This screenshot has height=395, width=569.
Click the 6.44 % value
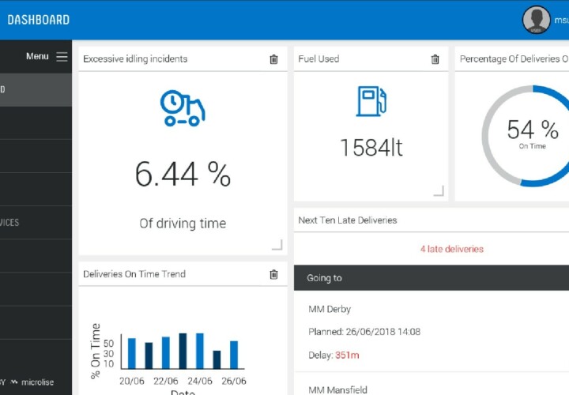click(183, 175)
